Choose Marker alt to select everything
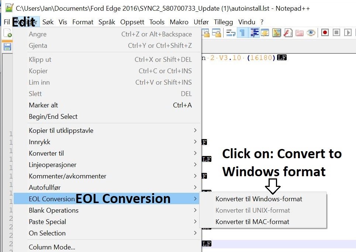This screenshot has width=356, height=252. pos(107,105)
